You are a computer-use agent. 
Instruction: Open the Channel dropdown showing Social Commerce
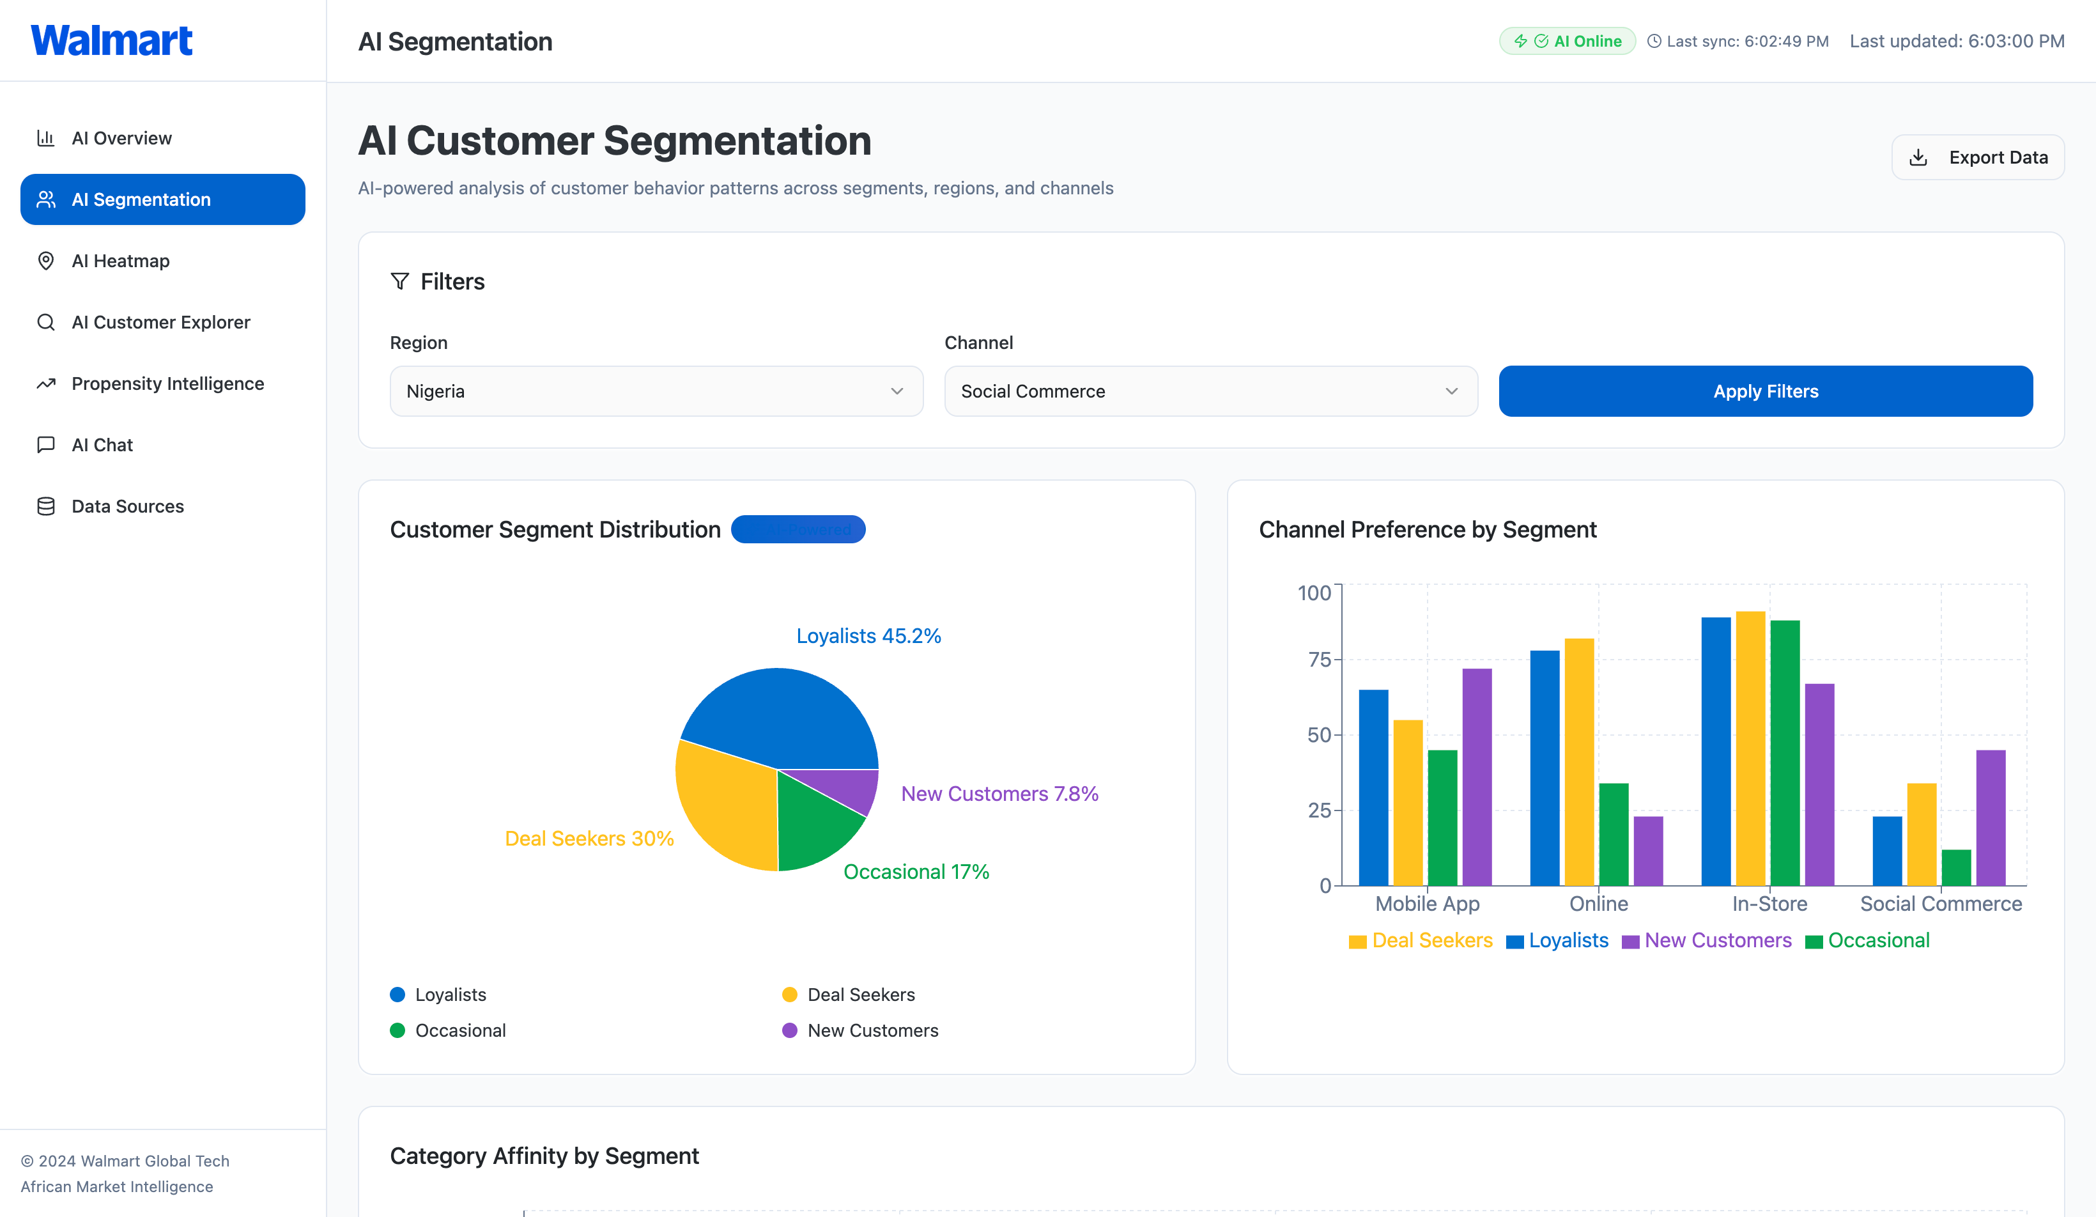[x=1211, y=391]
